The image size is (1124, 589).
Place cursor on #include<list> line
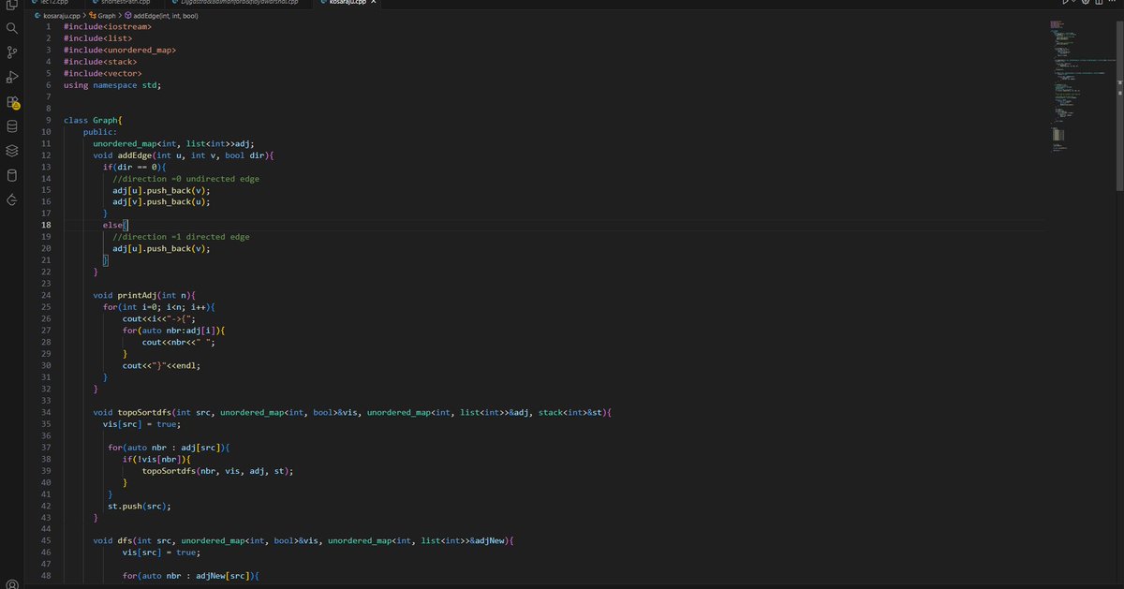tap(98, 38)
